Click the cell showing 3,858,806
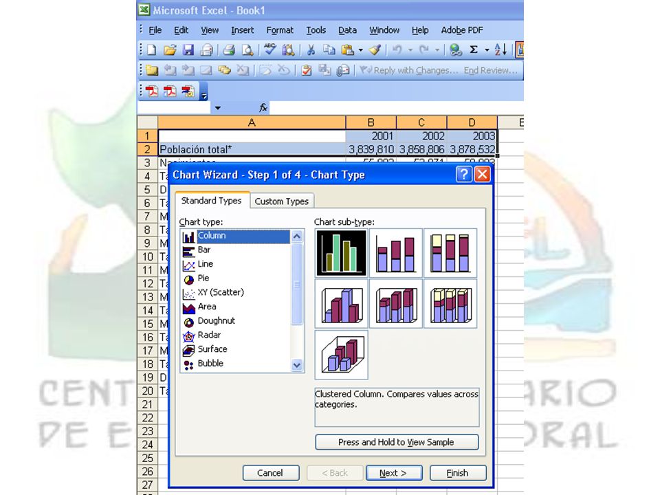Viewport: 660px width, 495px height. tap(421, 149)
